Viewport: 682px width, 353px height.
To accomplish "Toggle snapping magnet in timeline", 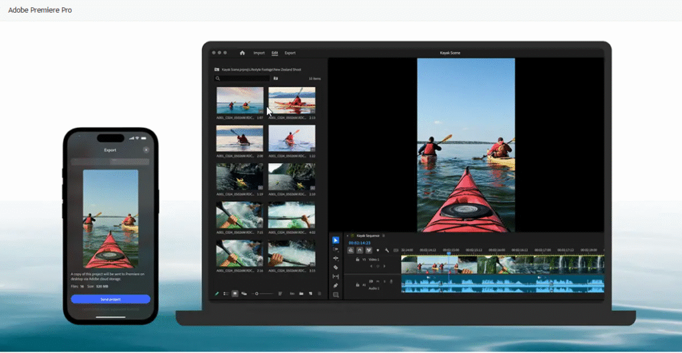I will tap(360, 250).
